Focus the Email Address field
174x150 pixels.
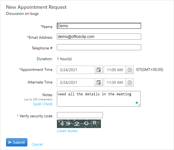tap(99, 37)
